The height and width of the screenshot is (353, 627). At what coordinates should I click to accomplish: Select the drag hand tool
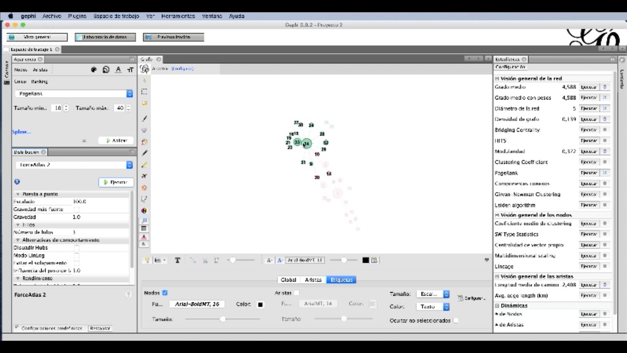(144, 103)
